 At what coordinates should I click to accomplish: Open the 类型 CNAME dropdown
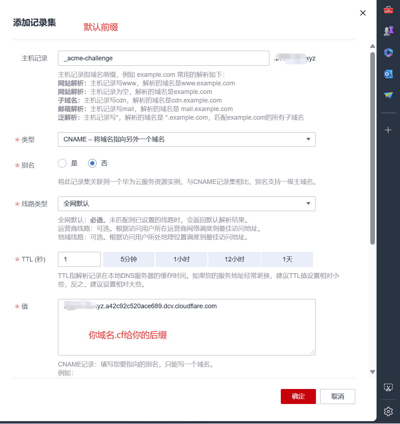click(x=187, y=140)
